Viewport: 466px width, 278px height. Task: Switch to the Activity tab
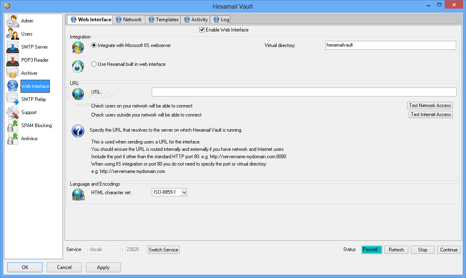tap(196, 20)
